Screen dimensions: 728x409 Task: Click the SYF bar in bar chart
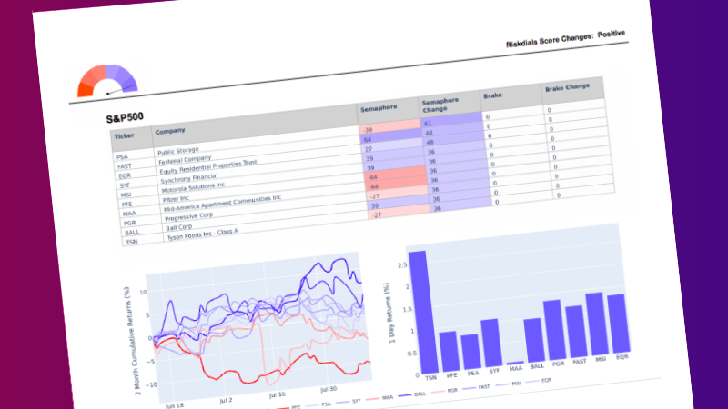[491, 343]
